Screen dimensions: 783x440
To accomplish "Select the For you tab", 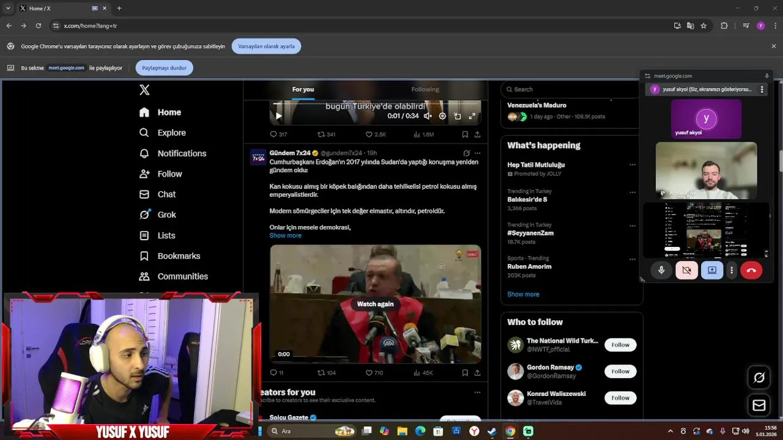I will [303, 89].
